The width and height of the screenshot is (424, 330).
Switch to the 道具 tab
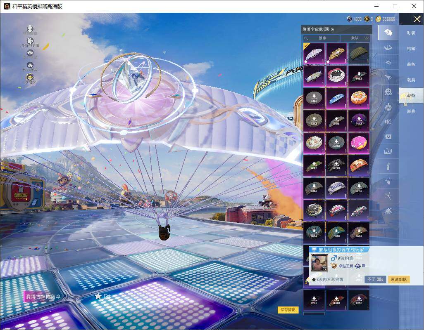click(411, 111)
